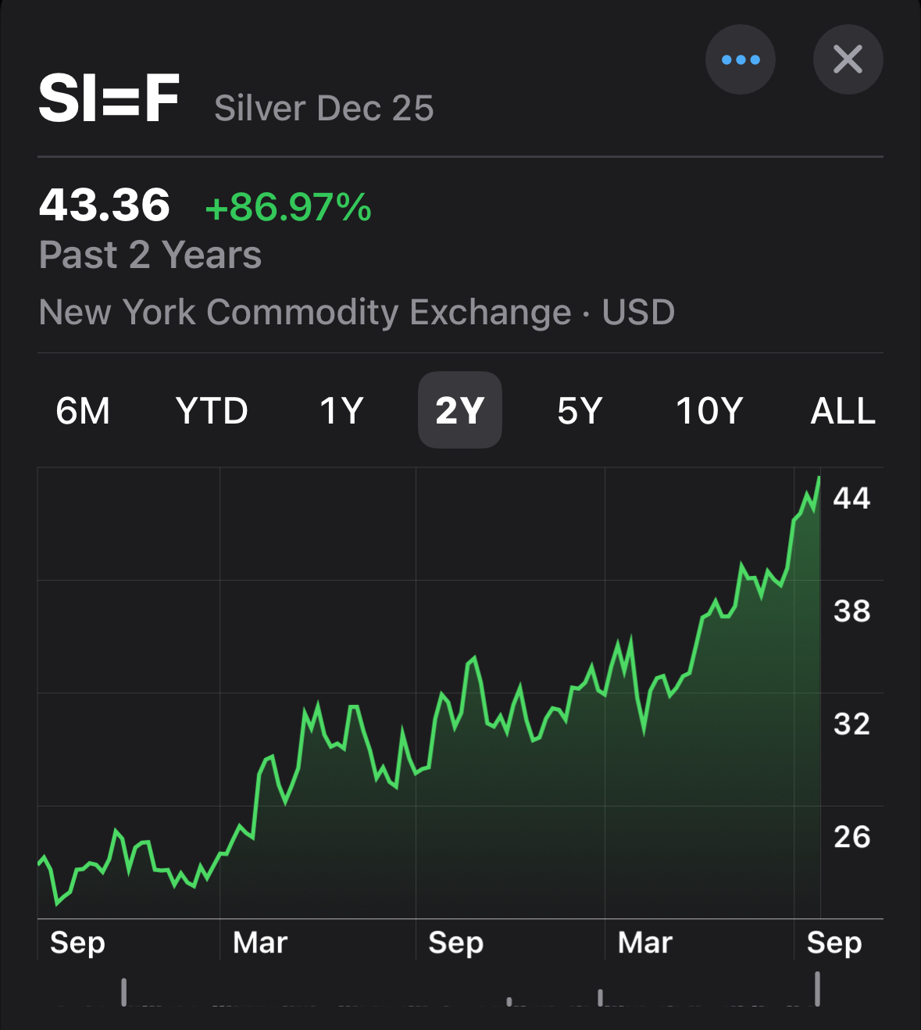This screenshot has height=1030, width=921.
Task: Tap the first Mar label on axis
Action: 260,942
